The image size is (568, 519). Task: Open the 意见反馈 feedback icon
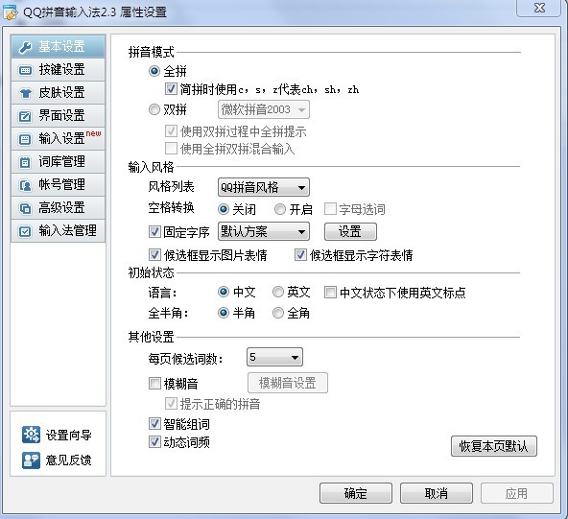[31, 460]
